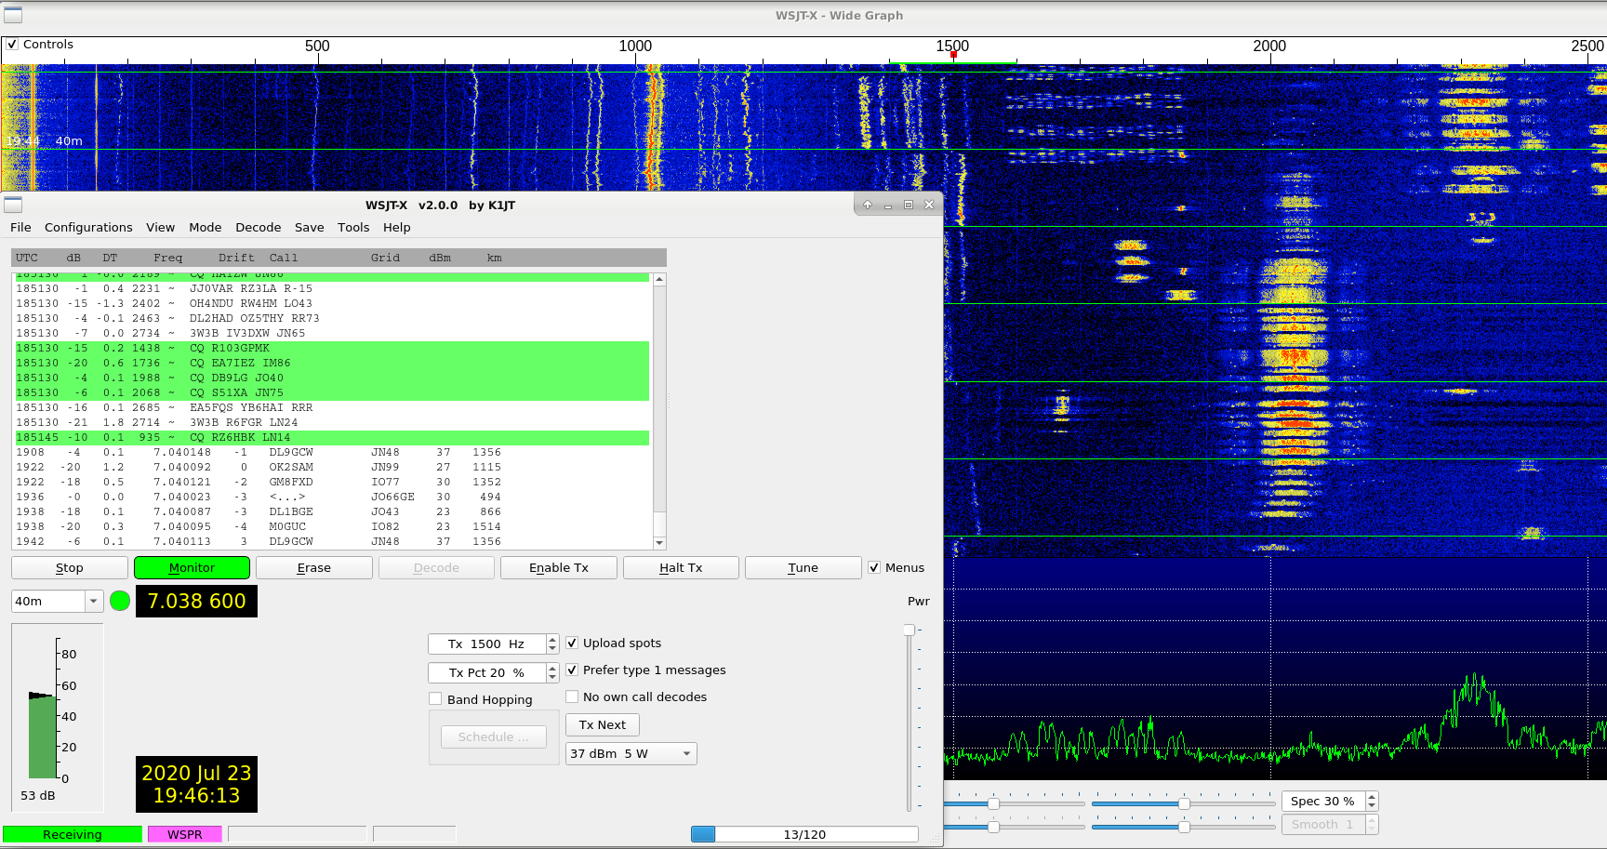Enable the Band Hopping checkbox
The image size is (1607, 849).
pos(435,699)
